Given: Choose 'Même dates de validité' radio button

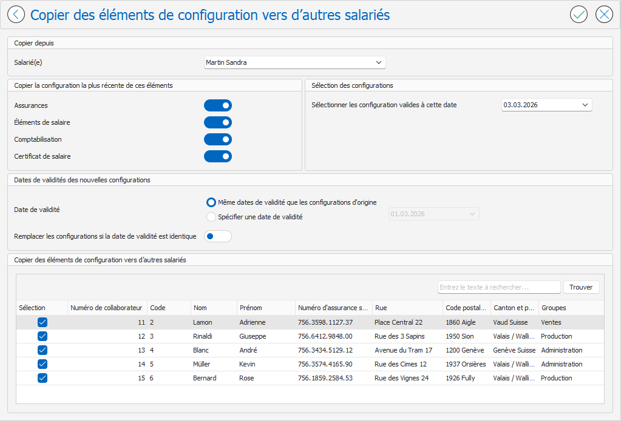Looking at the screenshot, I should tap(211, 202).
